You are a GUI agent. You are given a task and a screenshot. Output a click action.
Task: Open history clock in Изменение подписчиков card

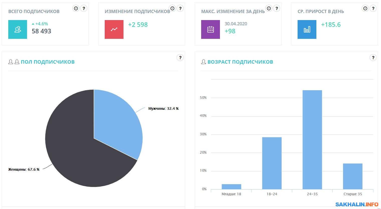[x=172, y=8]
